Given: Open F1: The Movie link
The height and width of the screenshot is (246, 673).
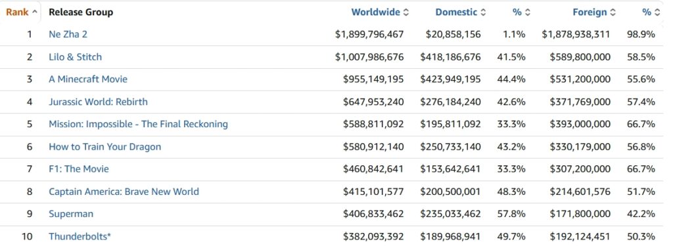Looking at the screenshot, I should coord(79,169).
